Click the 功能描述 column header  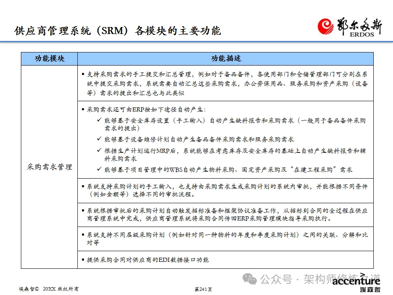click(226, 59)
